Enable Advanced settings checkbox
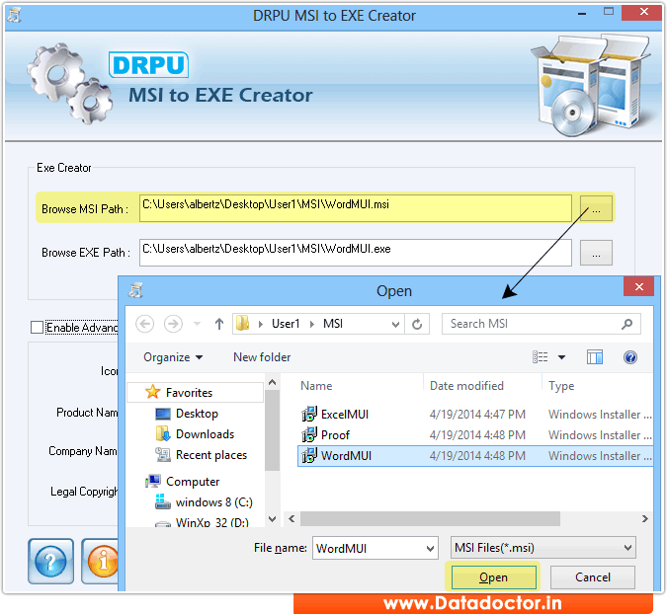Screen dimensions: 667x614 (37, 327)
